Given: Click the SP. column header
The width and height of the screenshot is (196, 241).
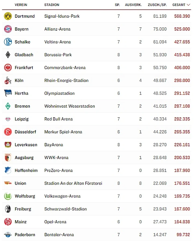Looking at the screenshot, I should [x=117, y=5].
